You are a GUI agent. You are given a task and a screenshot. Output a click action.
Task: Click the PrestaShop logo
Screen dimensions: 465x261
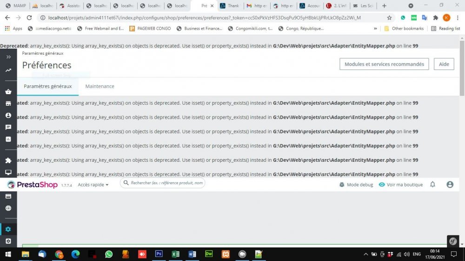coord(33,185)
